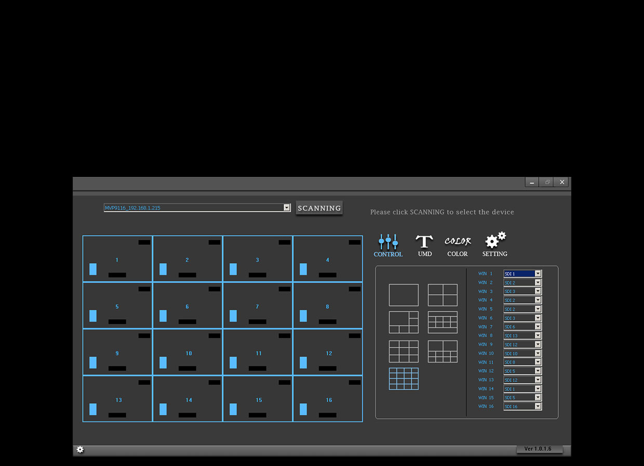Screen dimensions: 644x466
Task: Select the 3x3 nine-window layout icon
Action: (x=404, y=351)
